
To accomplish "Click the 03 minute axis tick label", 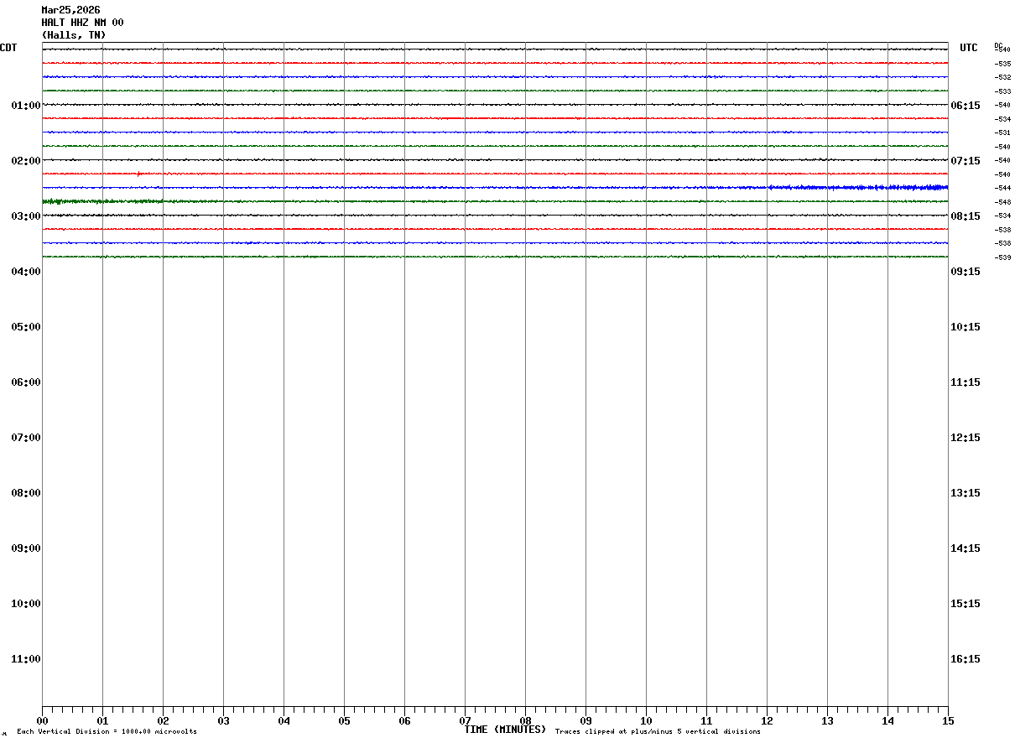I will click(x=223, y=721).
